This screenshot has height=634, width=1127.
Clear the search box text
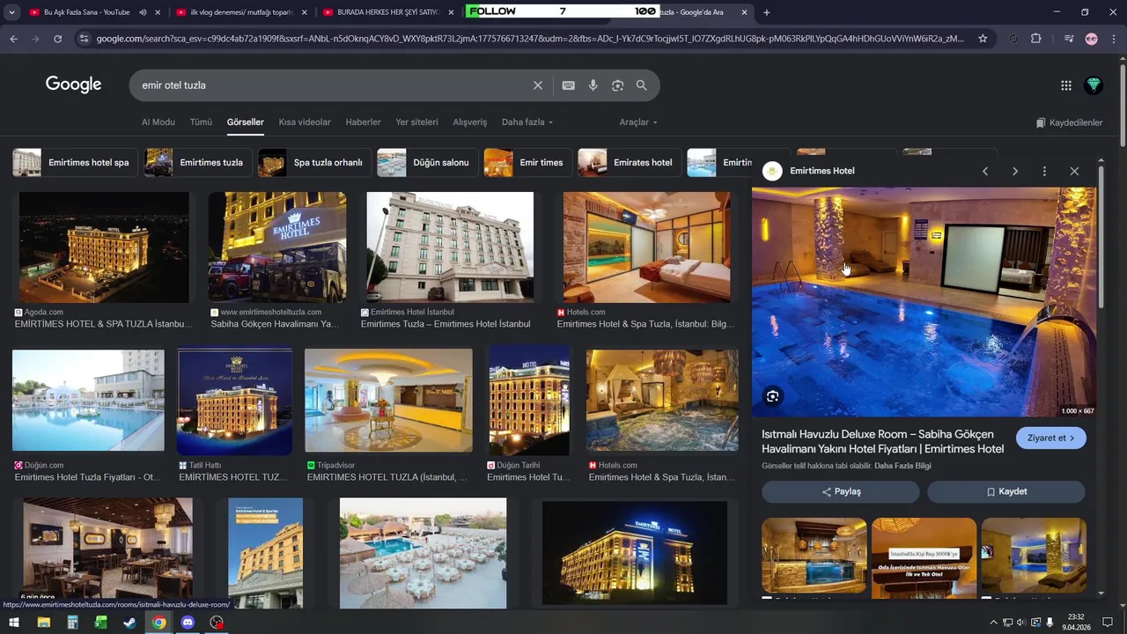tap(538, 85)
